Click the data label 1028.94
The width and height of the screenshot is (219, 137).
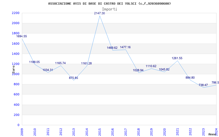(138, 70)
